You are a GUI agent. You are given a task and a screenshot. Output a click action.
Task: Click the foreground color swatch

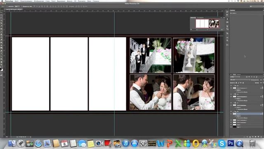click(1, 69)
